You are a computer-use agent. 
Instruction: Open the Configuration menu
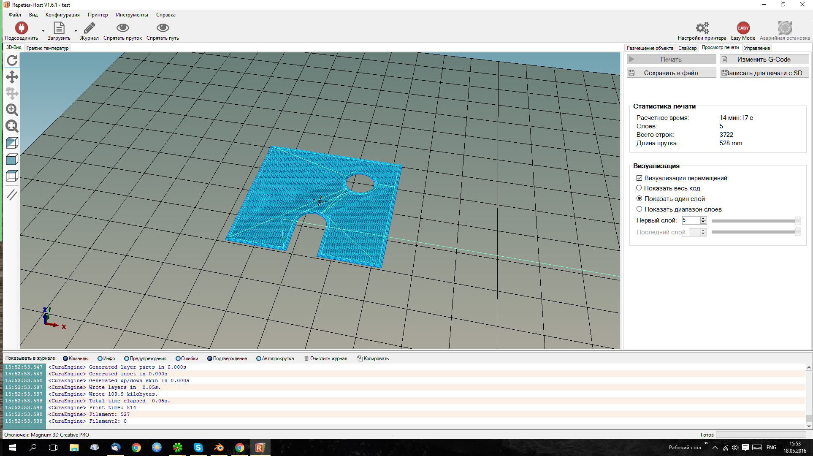pos(62,15)
